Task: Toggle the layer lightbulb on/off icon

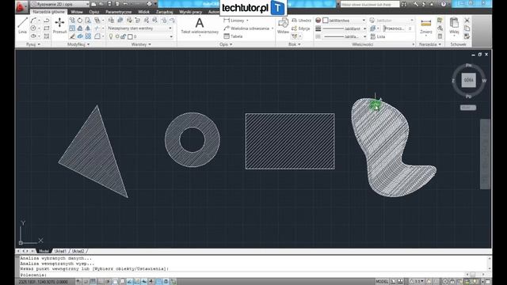Action: (111, 36)
